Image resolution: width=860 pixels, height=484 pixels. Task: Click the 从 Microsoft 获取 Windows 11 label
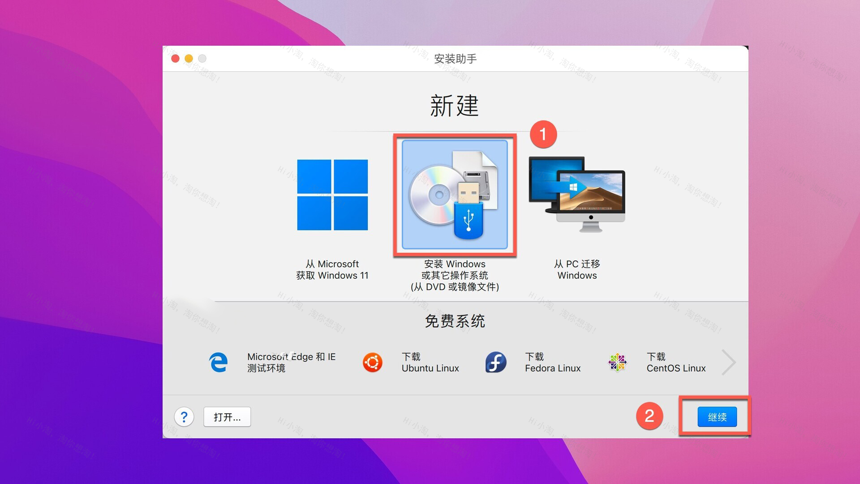coord(332,270)
